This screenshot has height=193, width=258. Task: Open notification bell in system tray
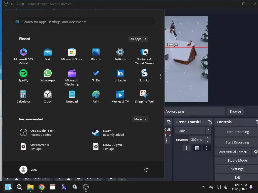[x=251, y=187]
